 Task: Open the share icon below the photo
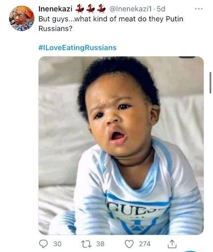[172, 244]
